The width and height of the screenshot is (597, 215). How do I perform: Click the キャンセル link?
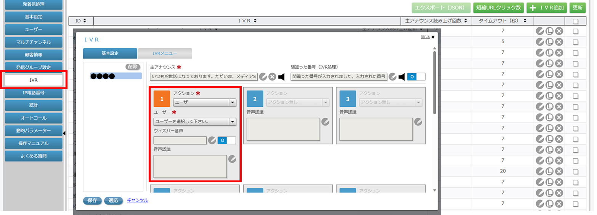[x=137, y=200]
